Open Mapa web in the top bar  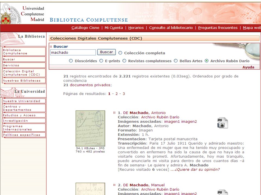[x=252, y=28]
